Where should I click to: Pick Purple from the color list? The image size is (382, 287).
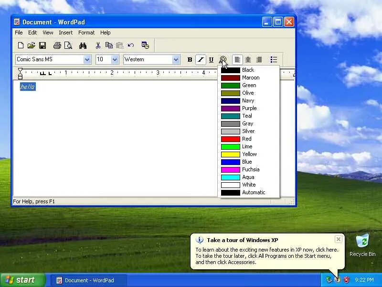click(x=248, y=109)
